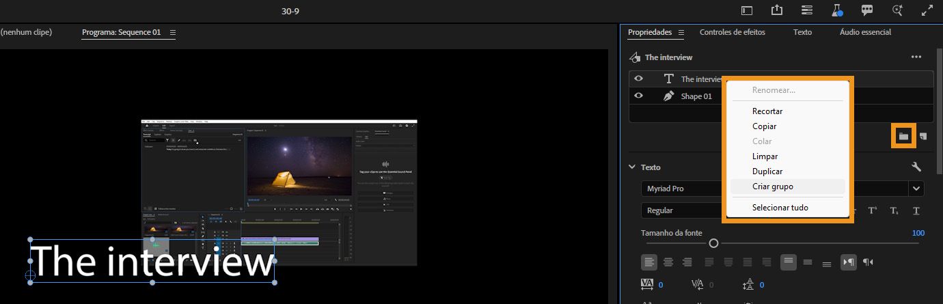
Task: Click the tracking VA icon
Action: click(x=648, y=285)
